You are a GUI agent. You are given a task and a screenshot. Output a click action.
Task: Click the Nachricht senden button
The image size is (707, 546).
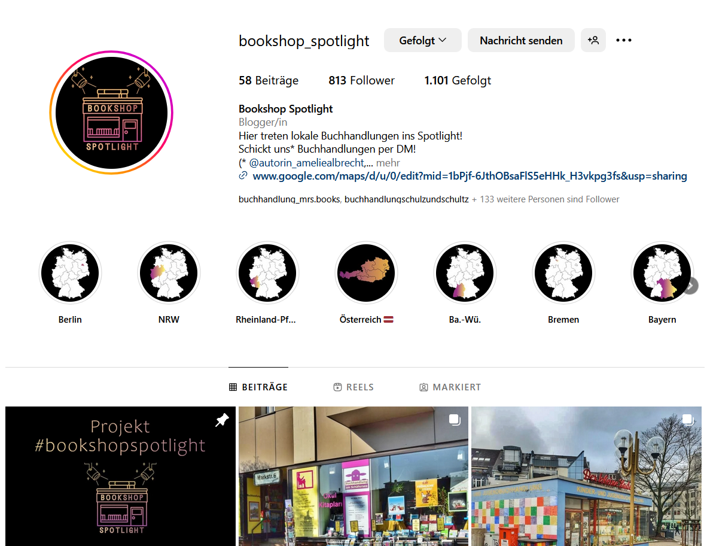(521, 40)
